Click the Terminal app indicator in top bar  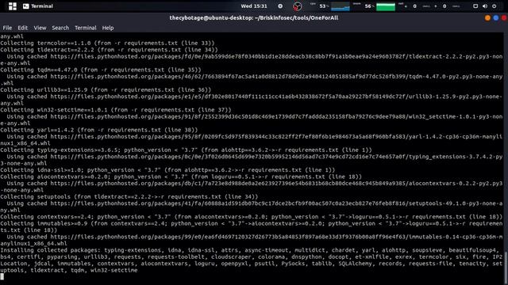(38, 6)
